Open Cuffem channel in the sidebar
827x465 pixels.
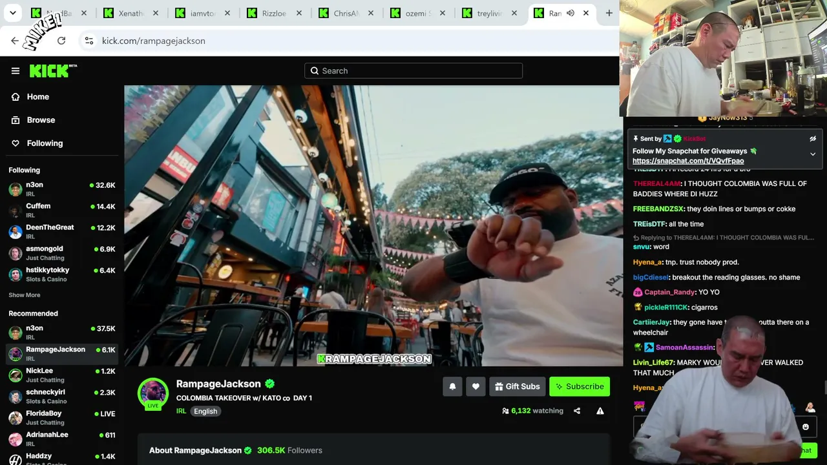pyautogui.click(x=62, y=211)
